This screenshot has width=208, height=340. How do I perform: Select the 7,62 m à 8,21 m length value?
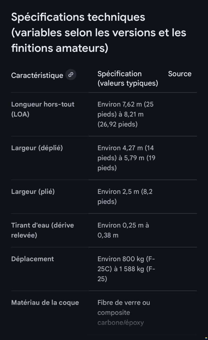[125, 114]
